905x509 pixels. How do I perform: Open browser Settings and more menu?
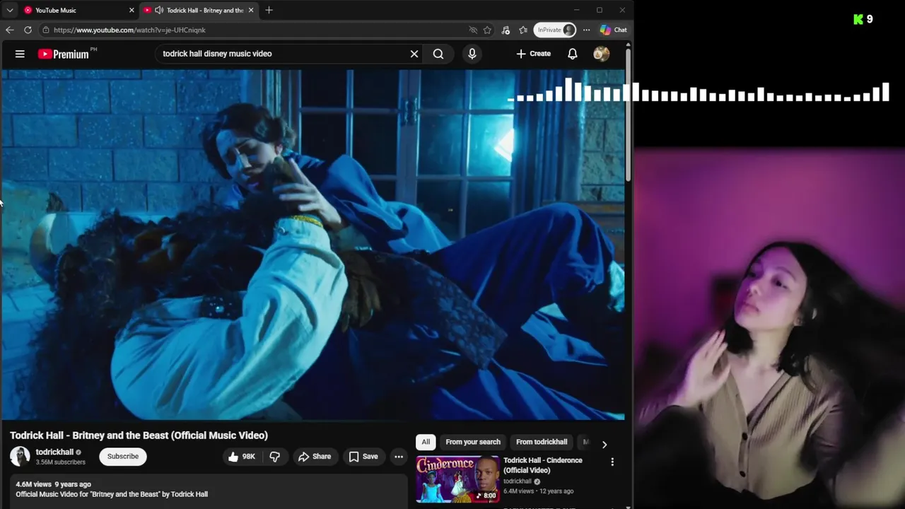point(586,30)
